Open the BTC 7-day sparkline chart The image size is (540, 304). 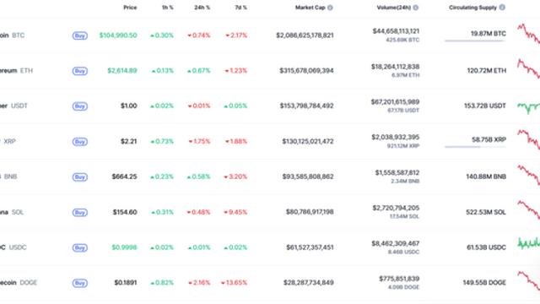(529, 34)
